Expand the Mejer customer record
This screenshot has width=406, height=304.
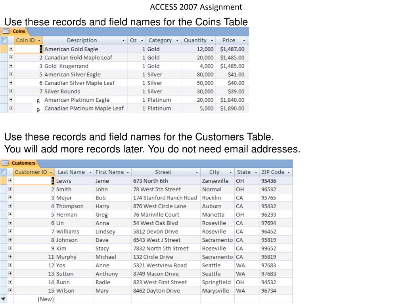pos(10,198)
